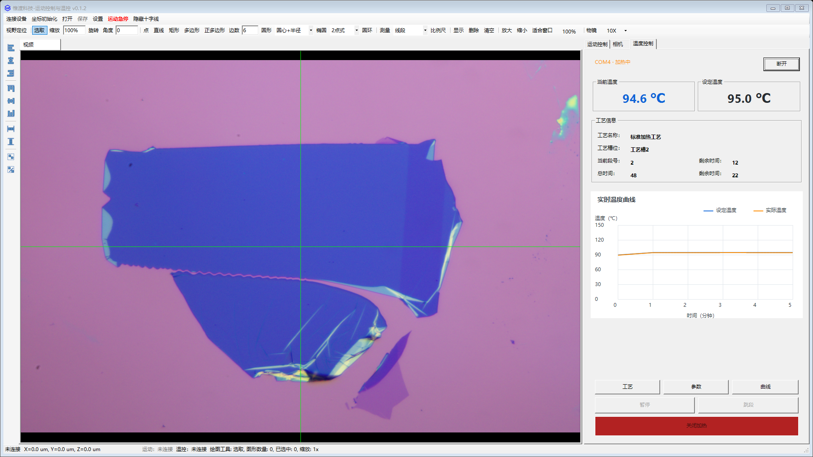Click the 适合窗口 fit window button
Screen dimensions: 813x457
(542, 30)
